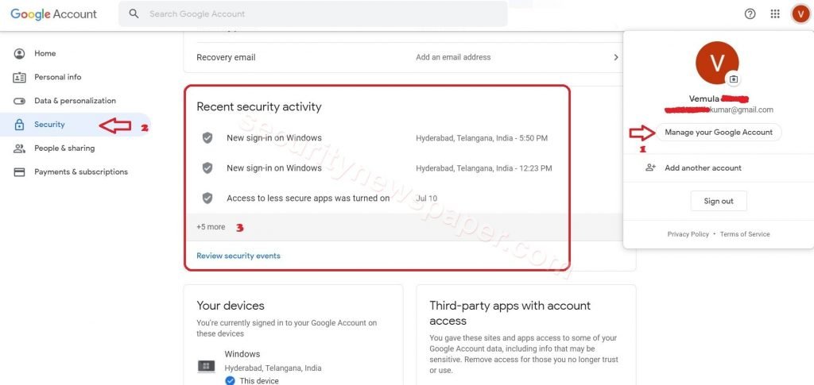Click the add person icon

click(650, 167)
